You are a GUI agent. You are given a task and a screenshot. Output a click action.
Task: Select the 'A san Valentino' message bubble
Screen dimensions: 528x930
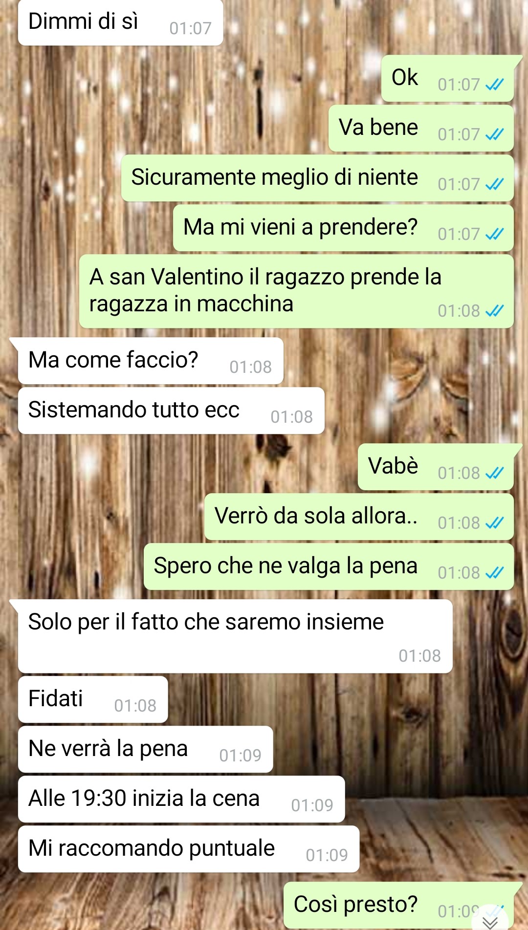(x=296, y=291)
